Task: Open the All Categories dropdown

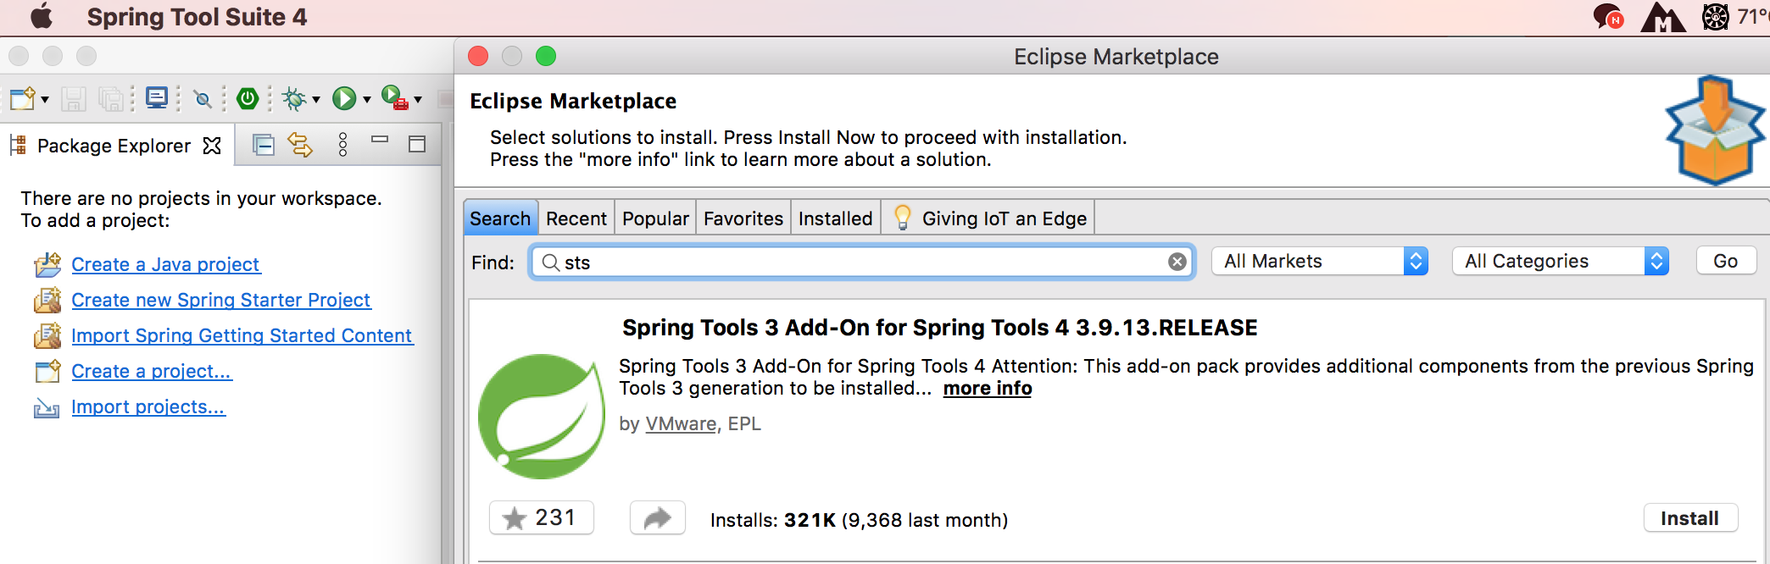Action: coord(1561,261)
